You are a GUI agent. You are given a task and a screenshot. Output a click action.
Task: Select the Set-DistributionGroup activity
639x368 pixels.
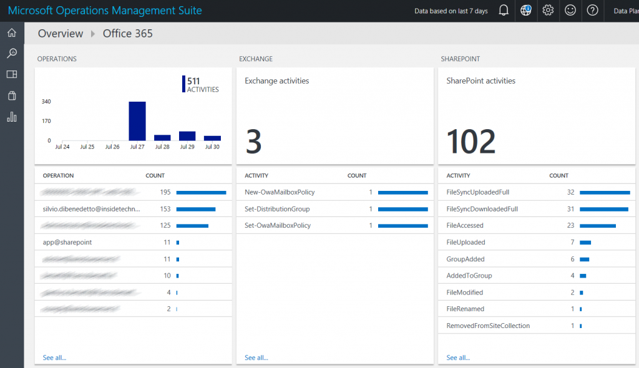tap(335, 209)
